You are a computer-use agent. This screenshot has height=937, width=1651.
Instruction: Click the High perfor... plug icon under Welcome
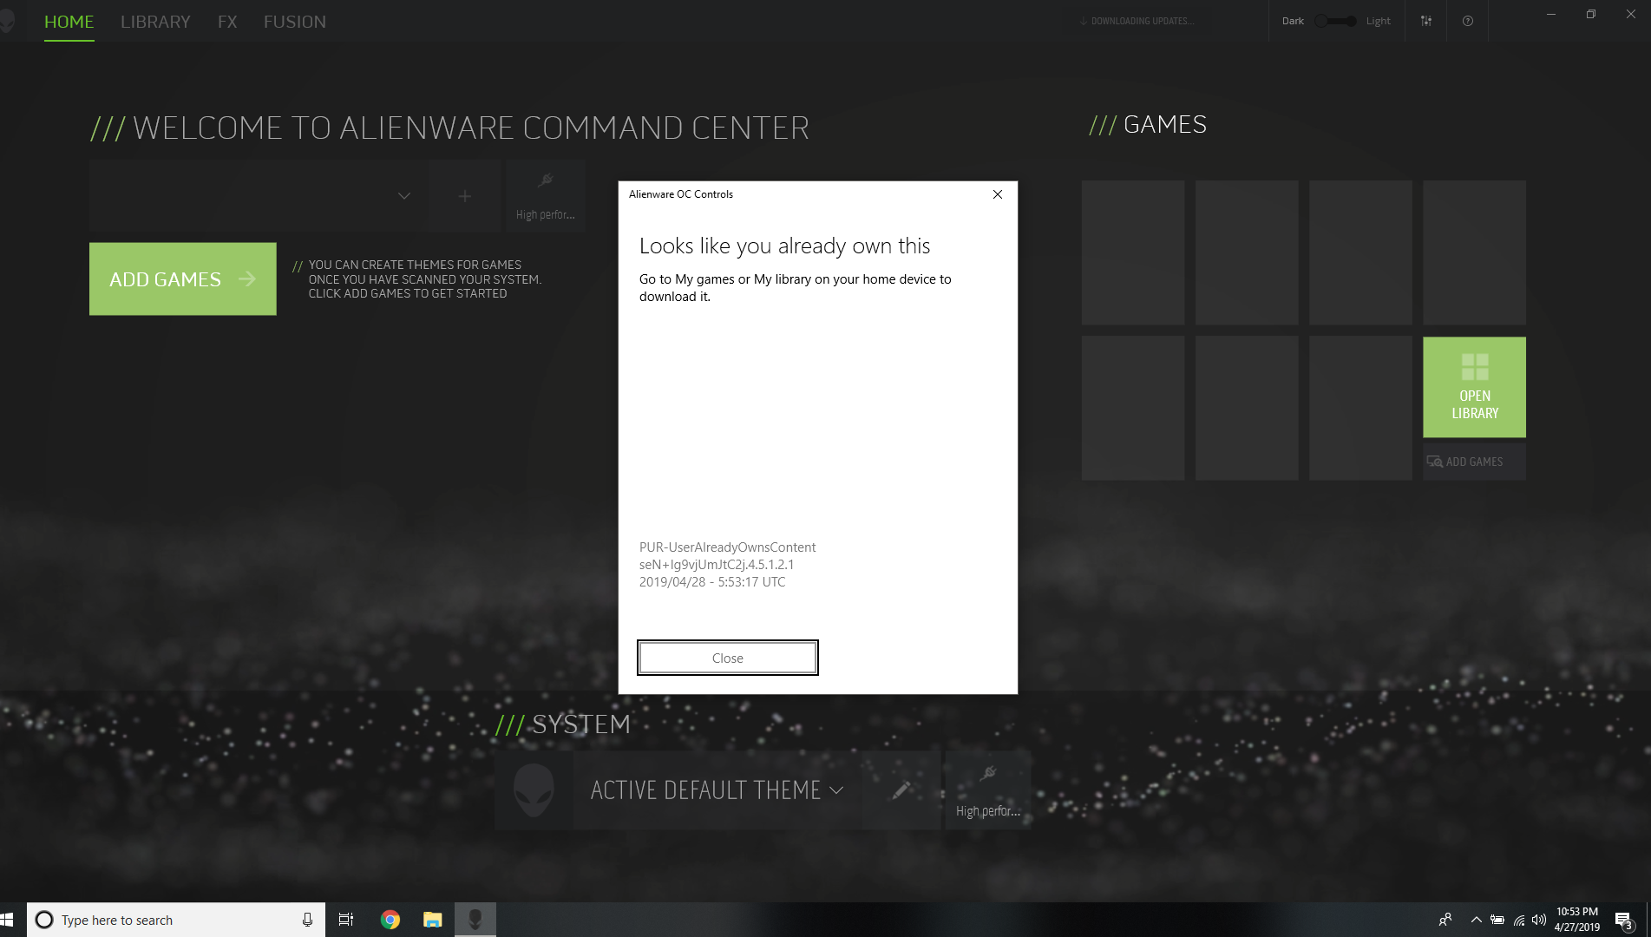point(545,196)
